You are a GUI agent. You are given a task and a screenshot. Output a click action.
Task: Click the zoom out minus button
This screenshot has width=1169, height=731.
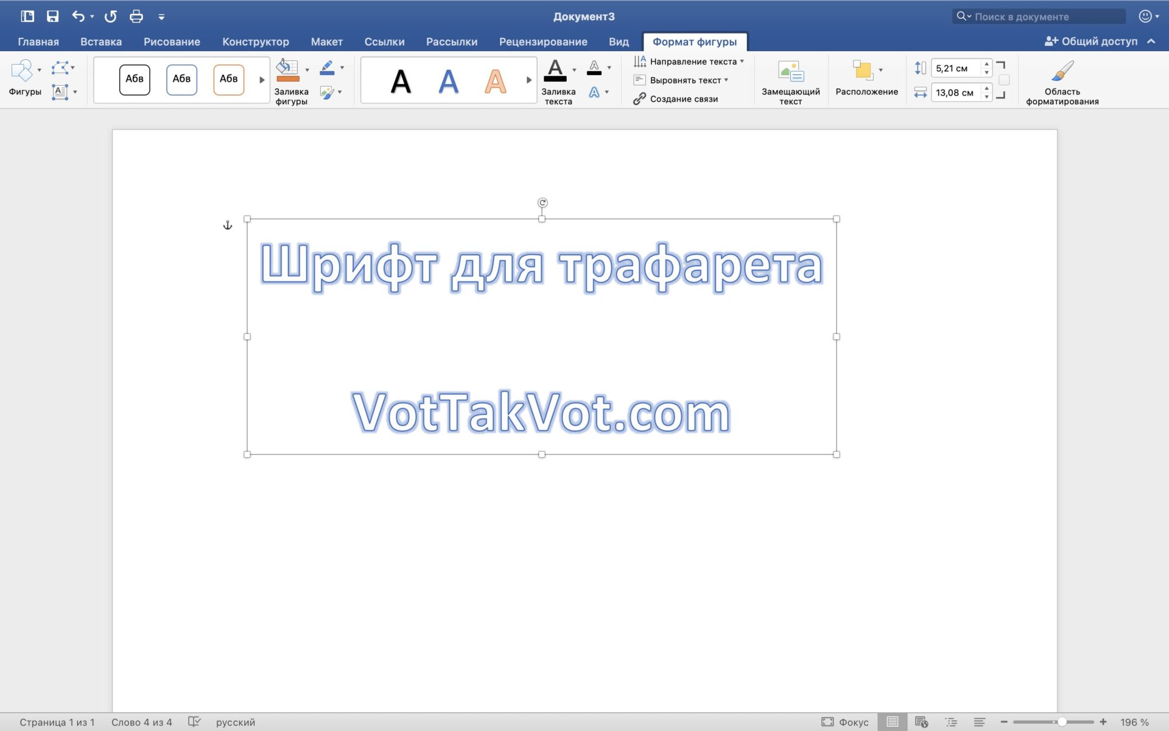[x=1004, y=722]
